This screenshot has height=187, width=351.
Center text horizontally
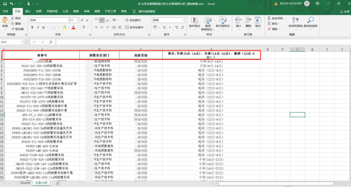[102, 27]
